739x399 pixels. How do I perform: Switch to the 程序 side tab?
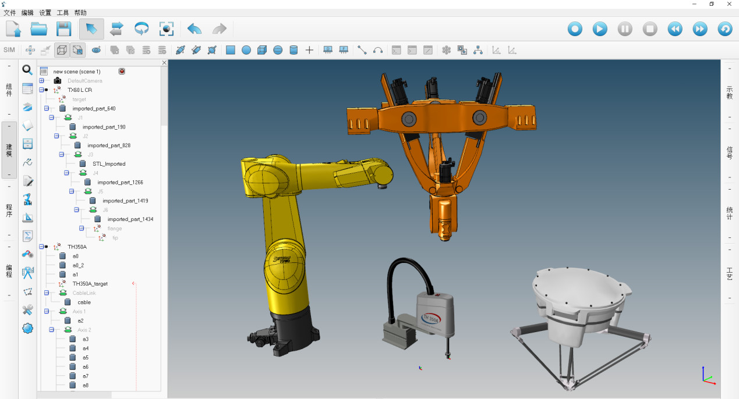(9, 211)
